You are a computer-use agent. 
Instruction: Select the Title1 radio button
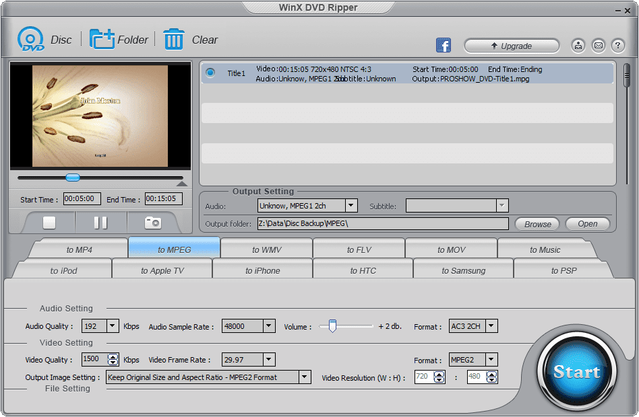[x=210, y=73]
